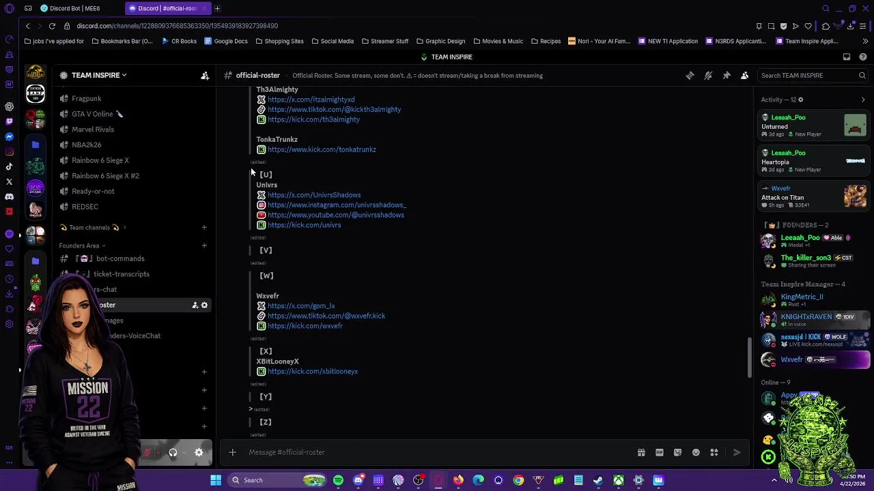Toggle deafen headphones icon in user panel
Screen dimensions: 874x491
173,452
